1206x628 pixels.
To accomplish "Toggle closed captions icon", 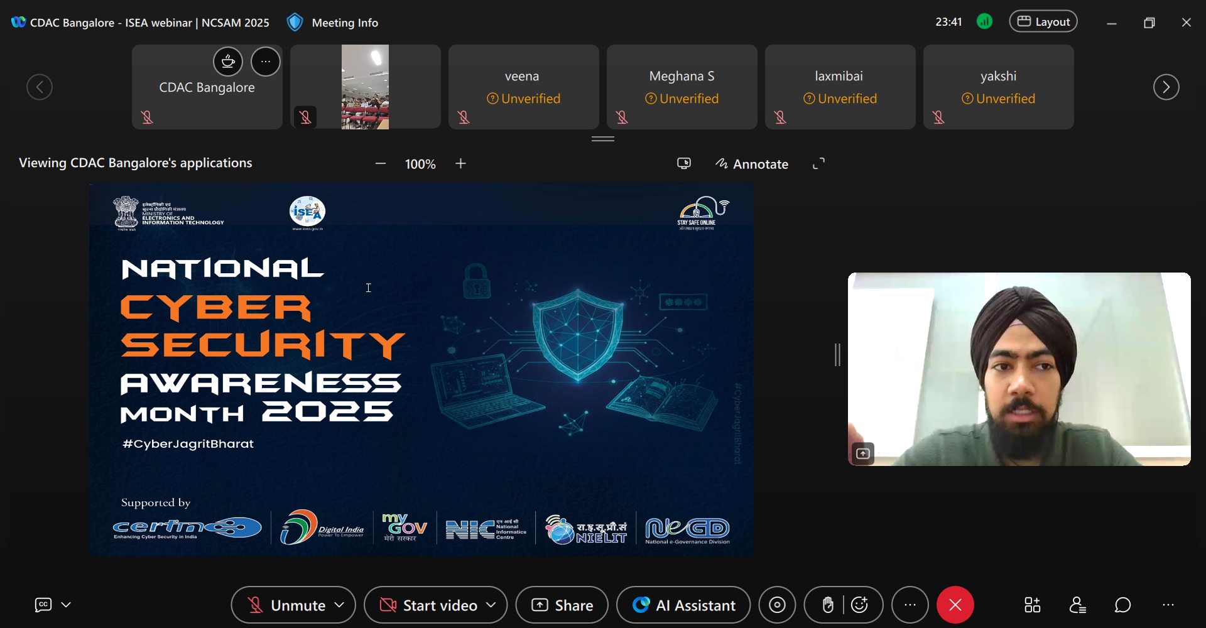I will point(43,605).
